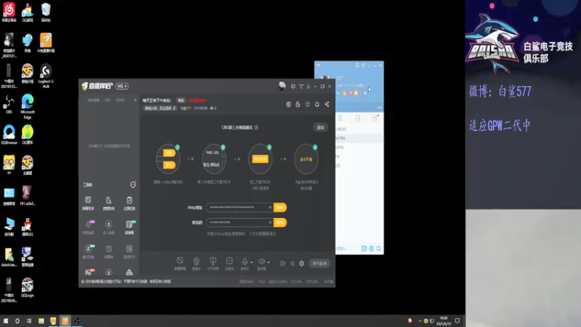Click the gift box icon with the red dot
This screenshot has height=327, width=581.
(288, 105)
